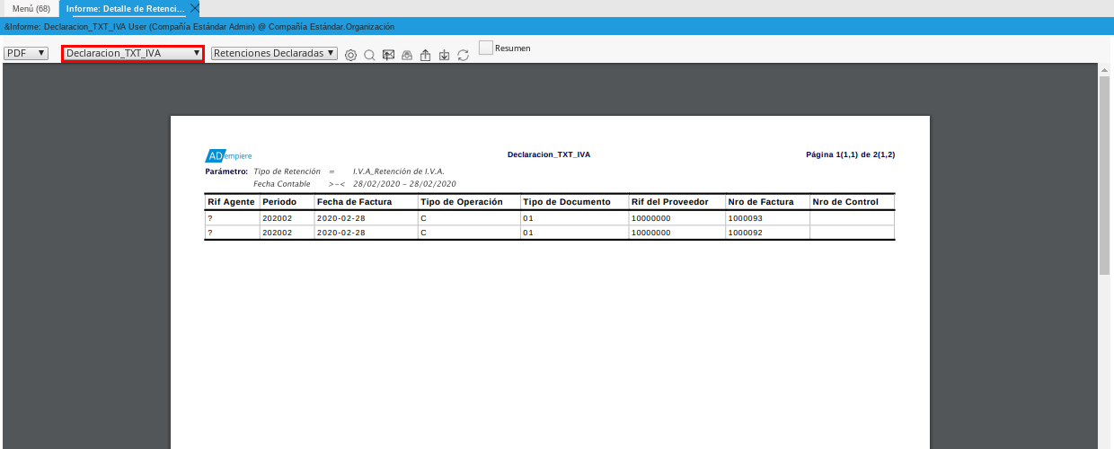Click the scrollbar up arrow
Viewport: 1114px width, 449px height.
(x=1105, y=68)
